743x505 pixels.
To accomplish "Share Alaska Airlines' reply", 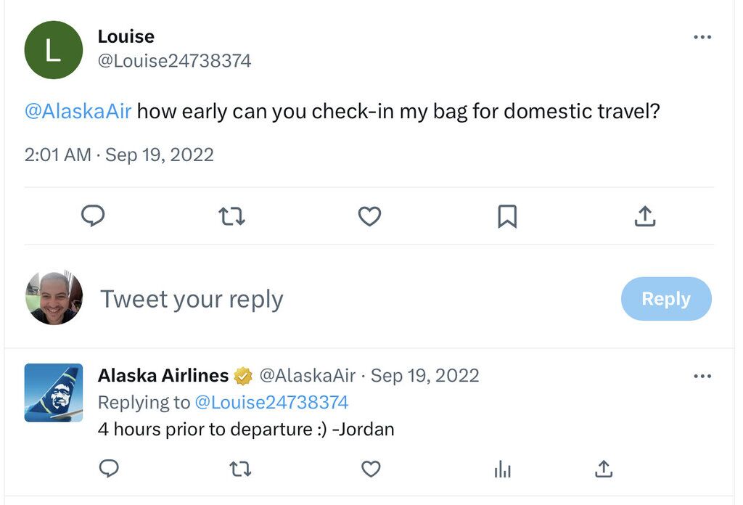I will coord(603,469).
